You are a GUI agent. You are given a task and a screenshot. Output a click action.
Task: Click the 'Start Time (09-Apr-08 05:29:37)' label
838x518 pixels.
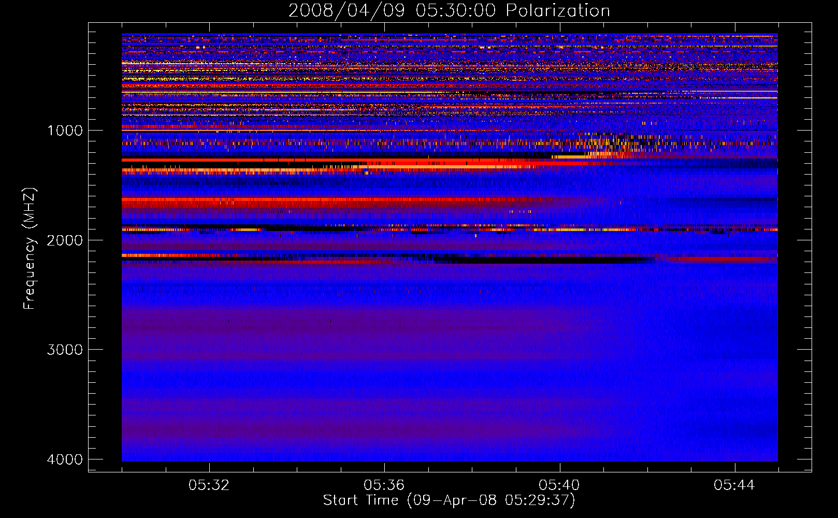pos(449,500)
